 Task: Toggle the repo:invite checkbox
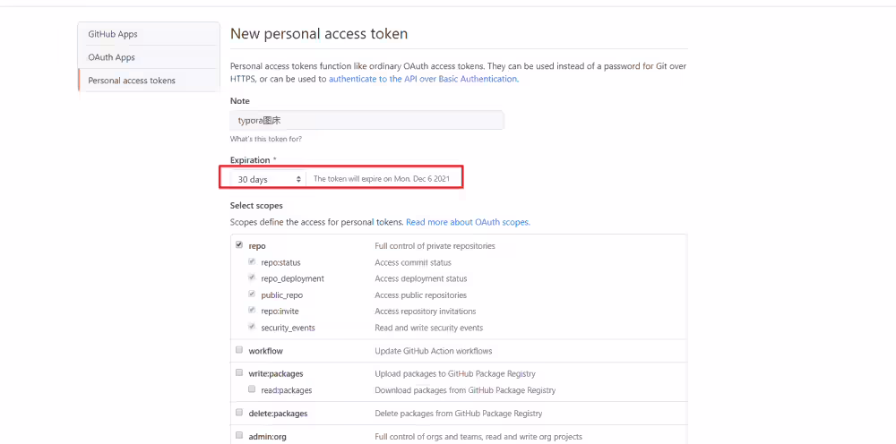pyautogui.click(x=252, y=311)
